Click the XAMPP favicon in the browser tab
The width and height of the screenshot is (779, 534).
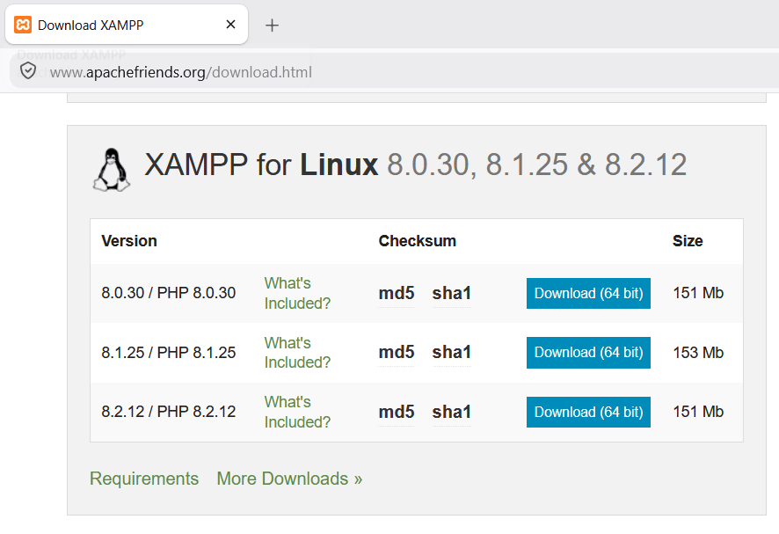point(23,25)
